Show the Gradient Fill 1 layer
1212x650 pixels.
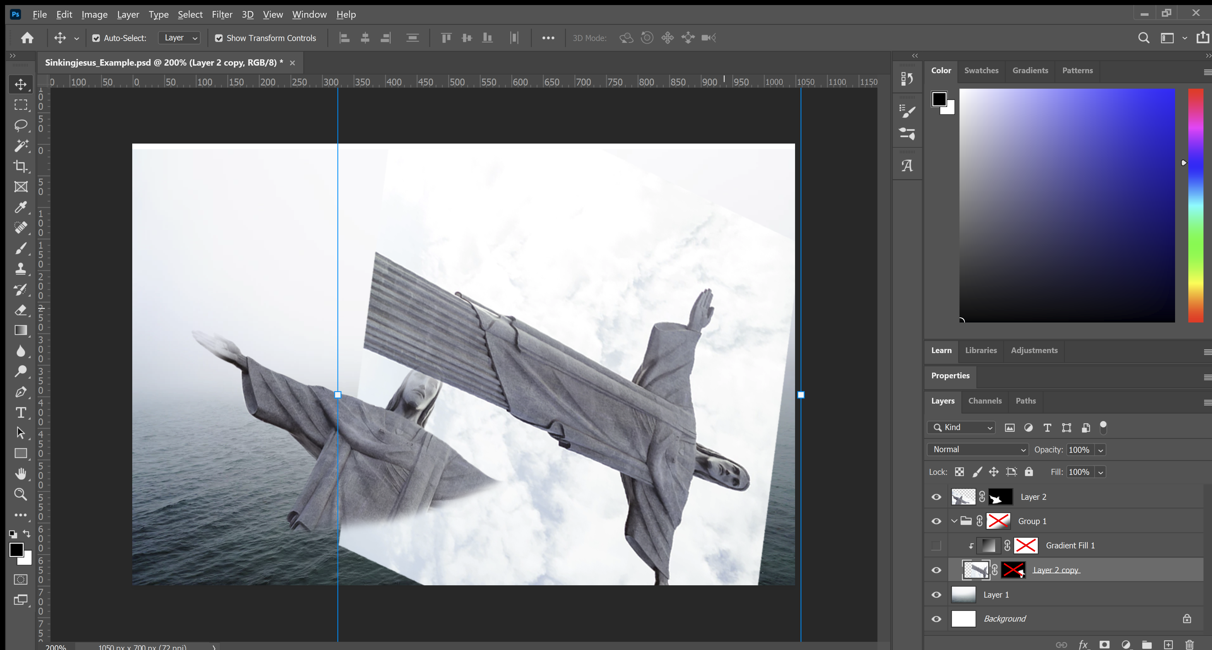coord(936,546)
